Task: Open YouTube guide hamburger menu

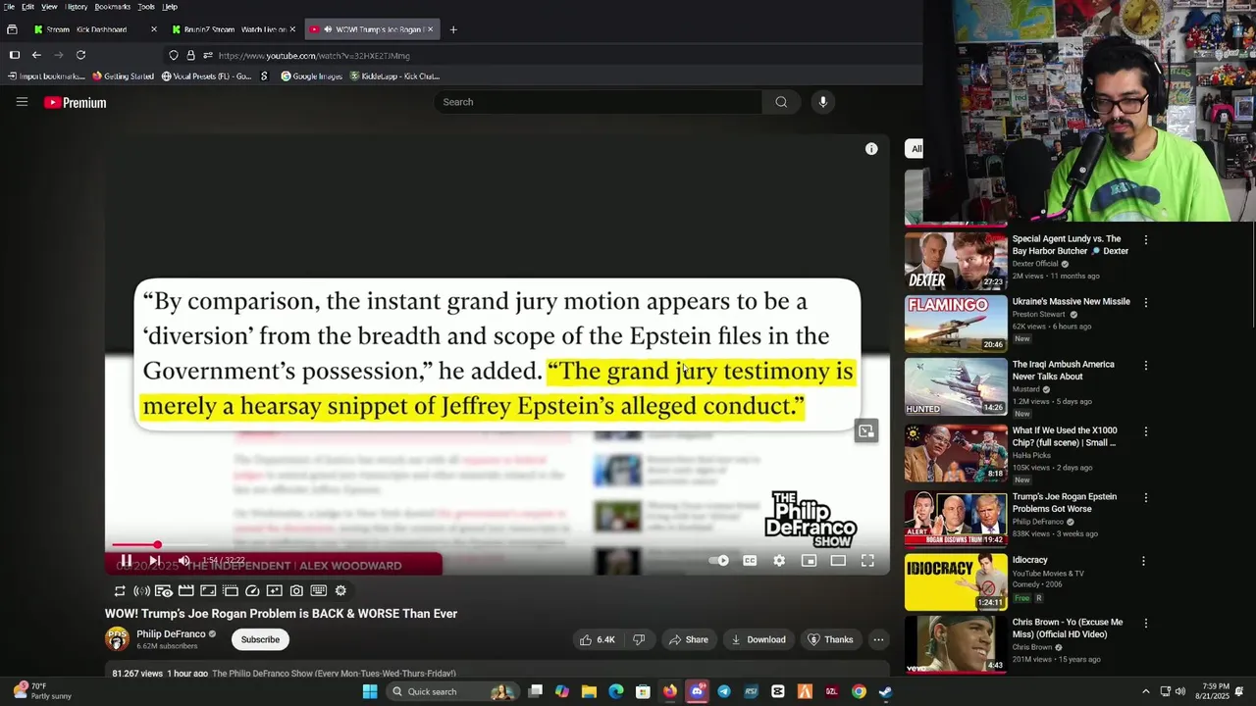Action: pos(22,102)
